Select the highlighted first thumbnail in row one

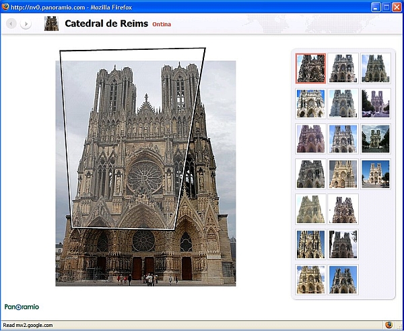click(310, 68)
